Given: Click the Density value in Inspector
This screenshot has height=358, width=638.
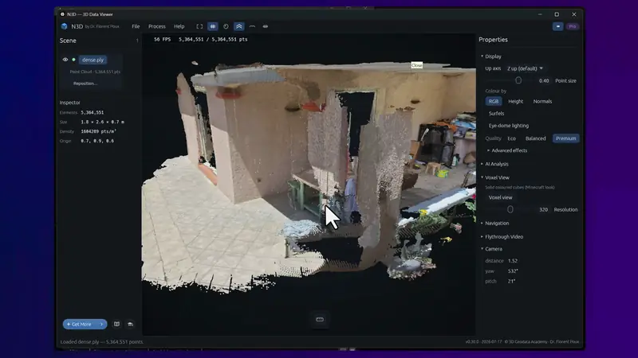Looking at the screenshot, I should pyautogui.click(x=98, y=131).
